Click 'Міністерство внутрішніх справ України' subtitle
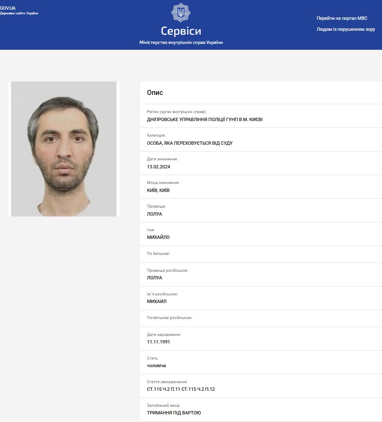 click(x=181, y=43)
